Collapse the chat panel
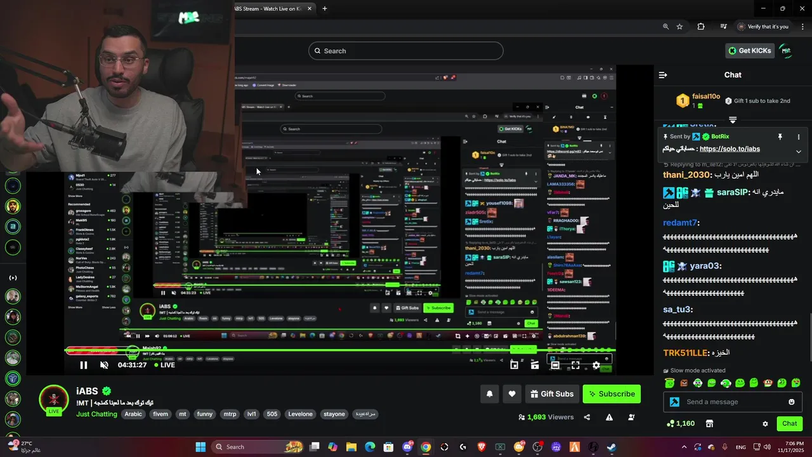Viewport: 812px width, 457px height. [x=663, y=75]
